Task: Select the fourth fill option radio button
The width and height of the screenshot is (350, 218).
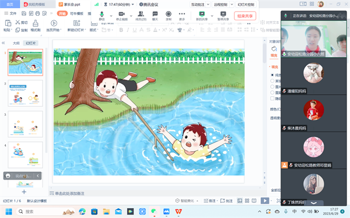Action: click(x=272, y=92)
